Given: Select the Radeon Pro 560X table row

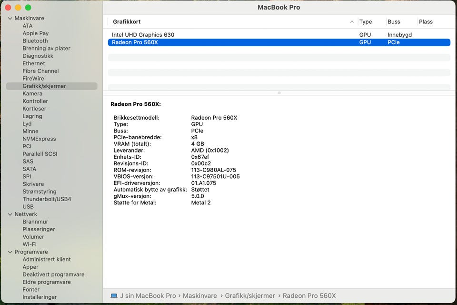Looking at the screenshot, I should [279, 42].
